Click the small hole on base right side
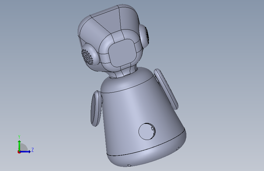The width and height of the screenshot is (264, 171). pyautogui.click(x=178, y=148)
